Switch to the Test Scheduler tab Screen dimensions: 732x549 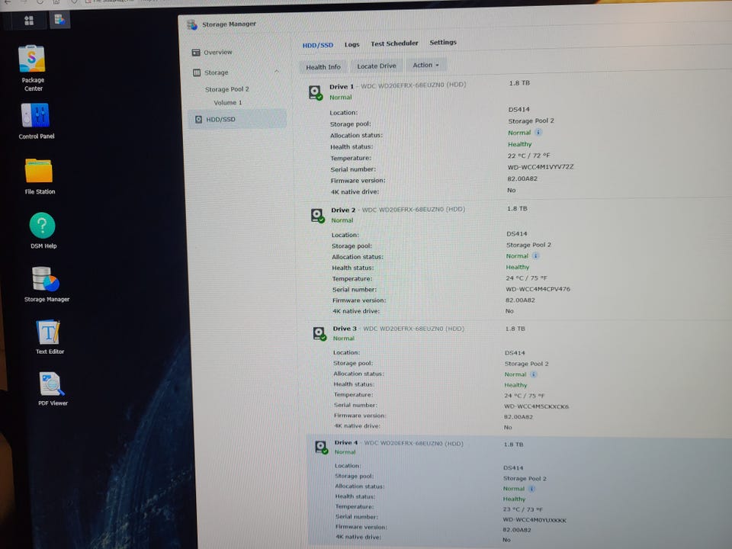pos(394,43)
